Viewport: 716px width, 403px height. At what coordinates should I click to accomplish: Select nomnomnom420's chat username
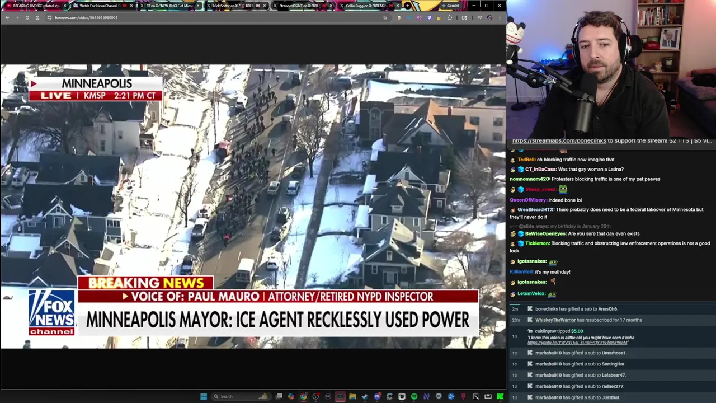tap(530, 179)
